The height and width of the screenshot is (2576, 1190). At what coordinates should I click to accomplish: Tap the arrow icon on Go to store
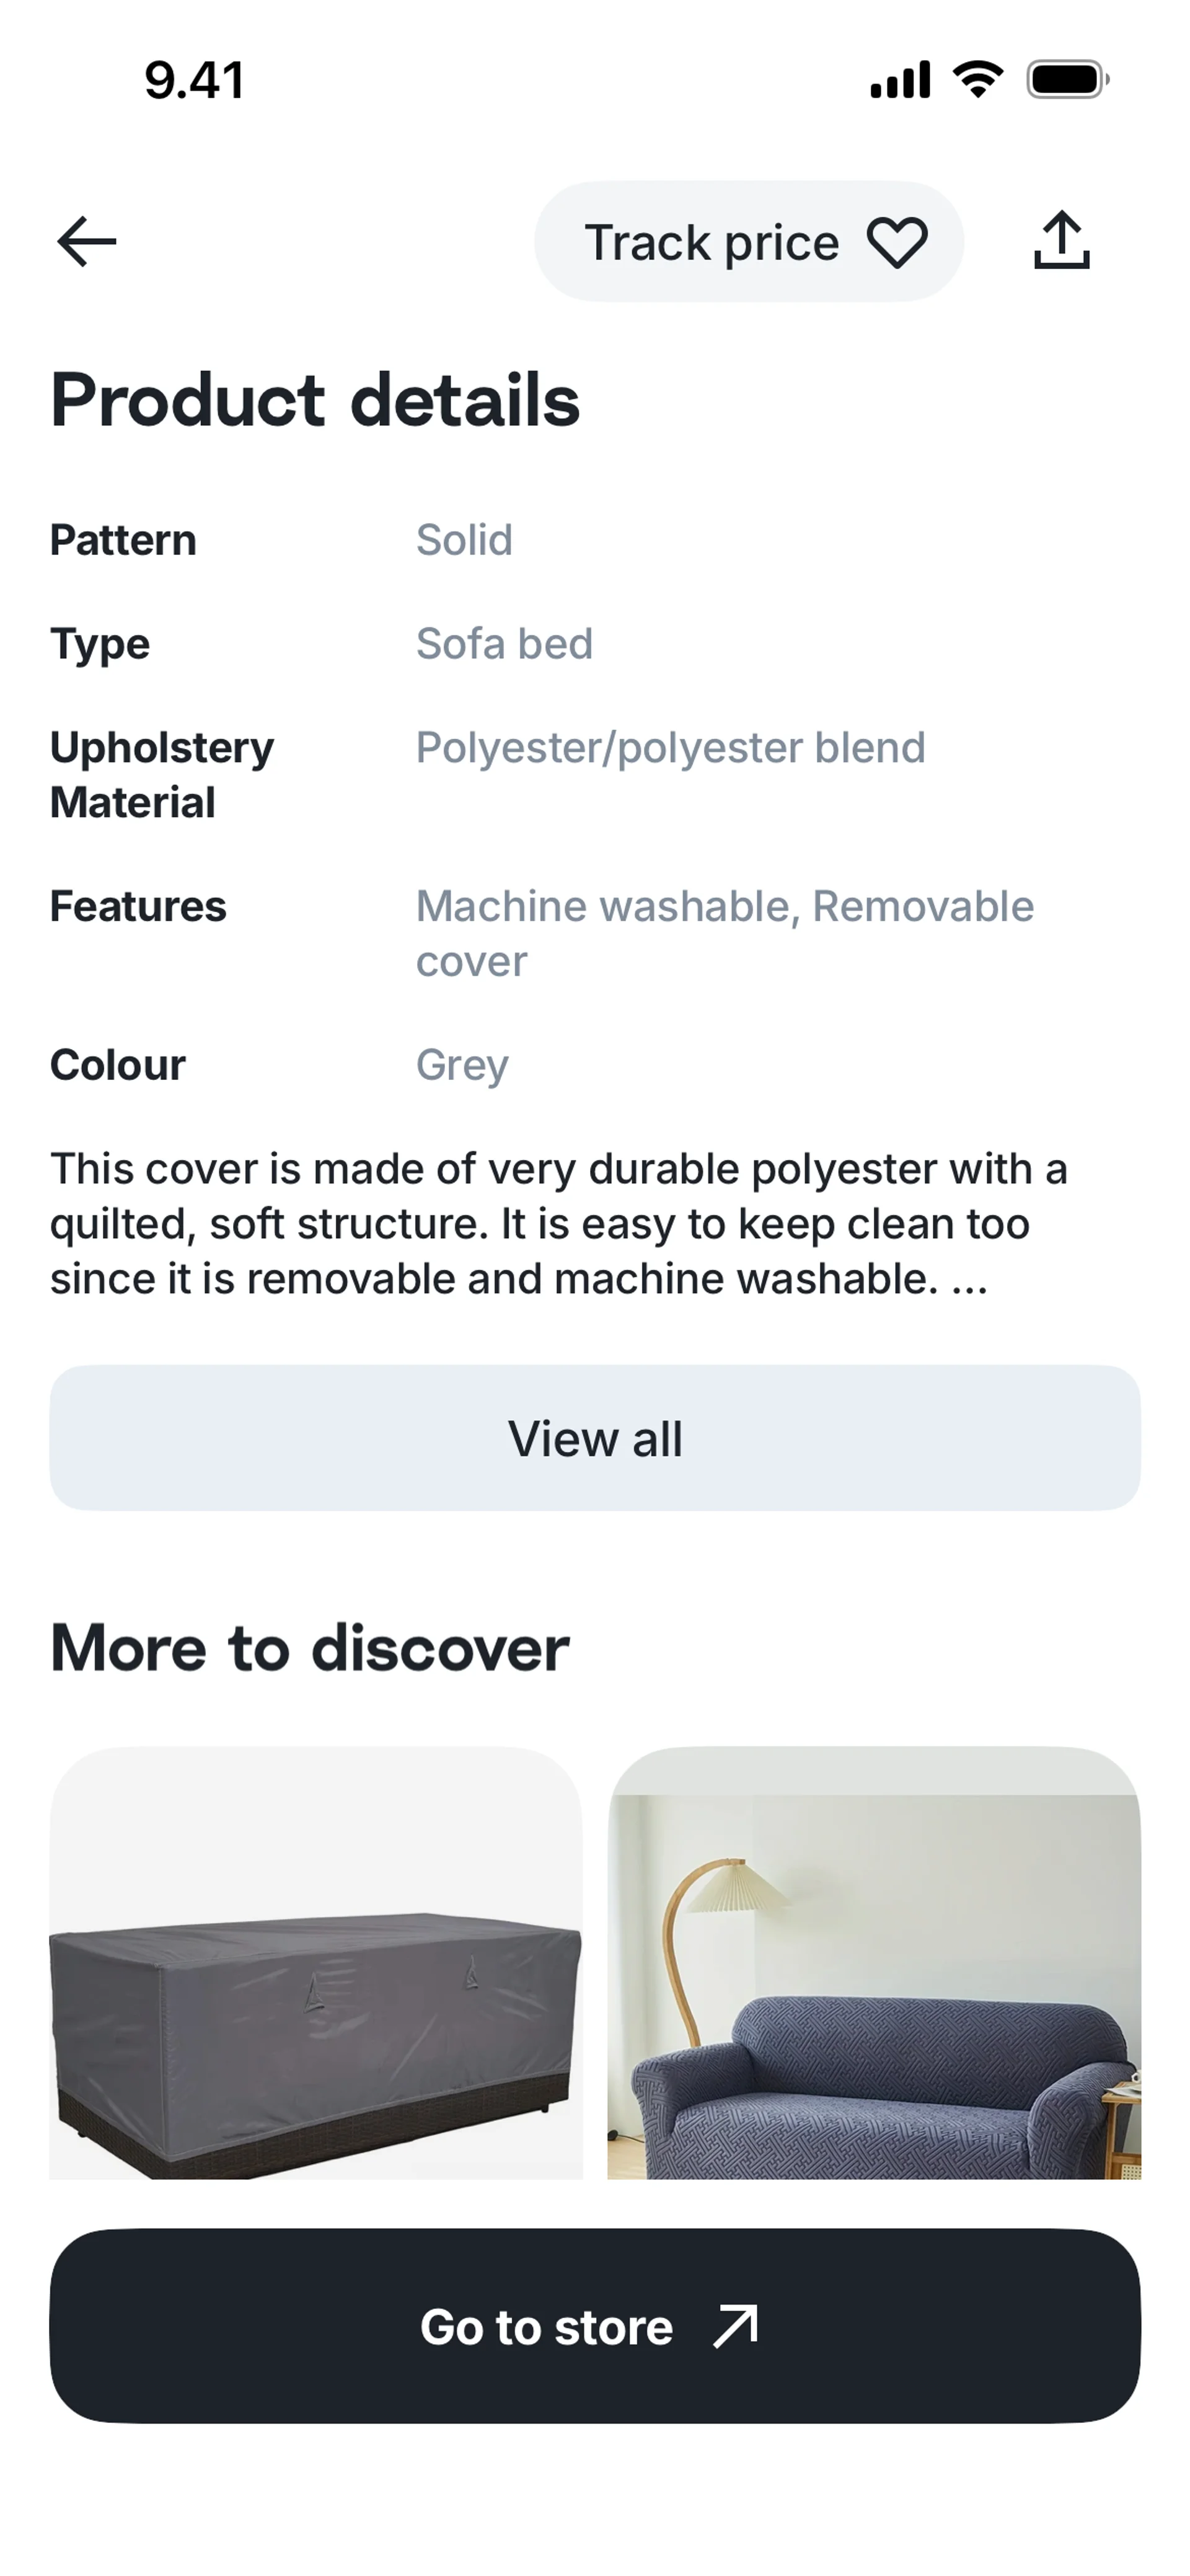(736, 2326)
